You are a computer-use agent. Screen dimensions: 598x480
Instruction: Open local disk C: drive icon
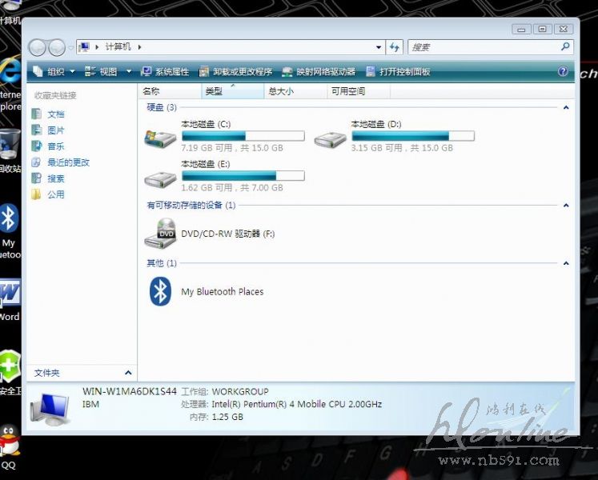(x=160, y=138)
